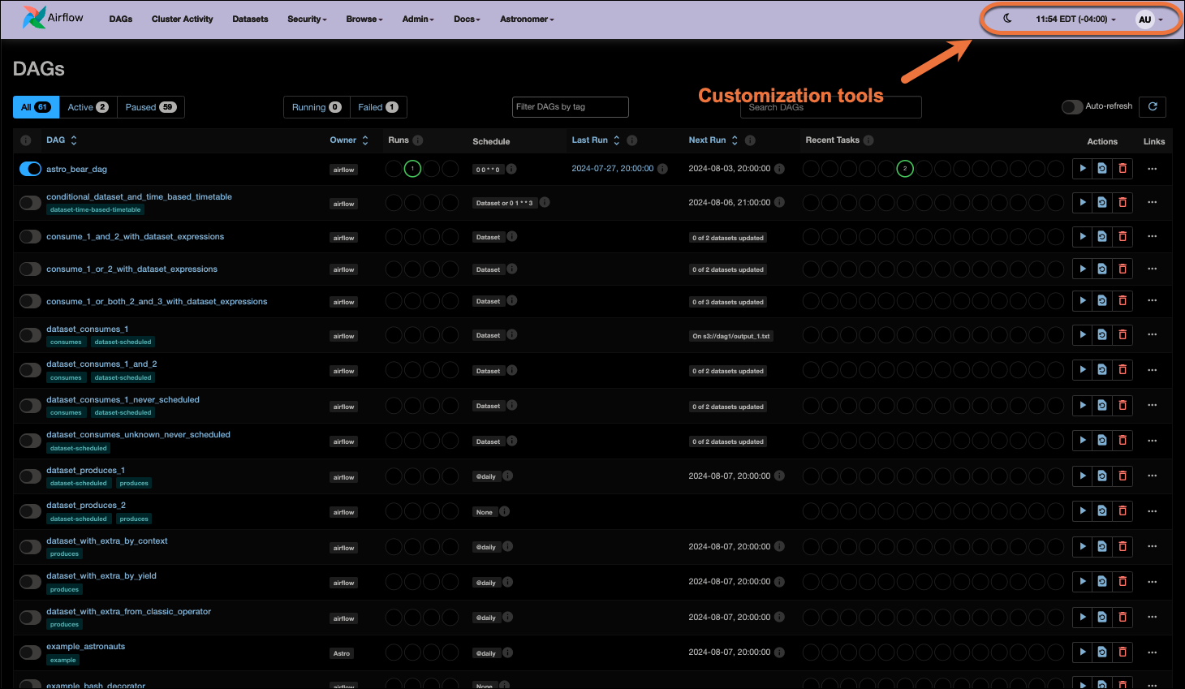Viewport: 1185px width, 689px height.
Task: Switch to dark mode via moon icon
Action: pyautogui.click(x=1006, y=18)
